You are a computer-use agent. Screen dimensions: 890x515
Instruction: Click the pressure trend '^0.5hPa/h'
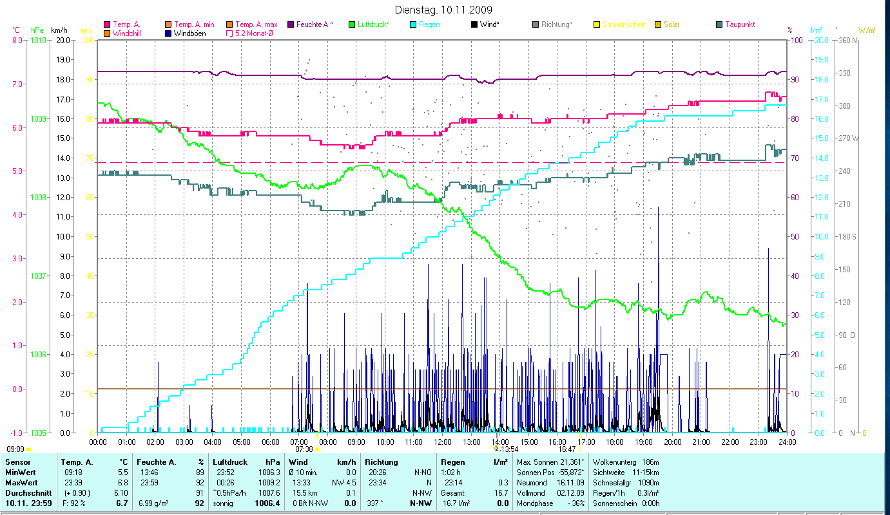coord(229,493)
